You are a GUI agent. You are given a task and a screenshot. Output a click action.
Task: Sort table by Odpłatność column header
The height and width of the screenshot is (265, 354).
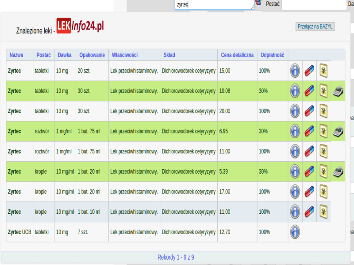tap(273, 55)
